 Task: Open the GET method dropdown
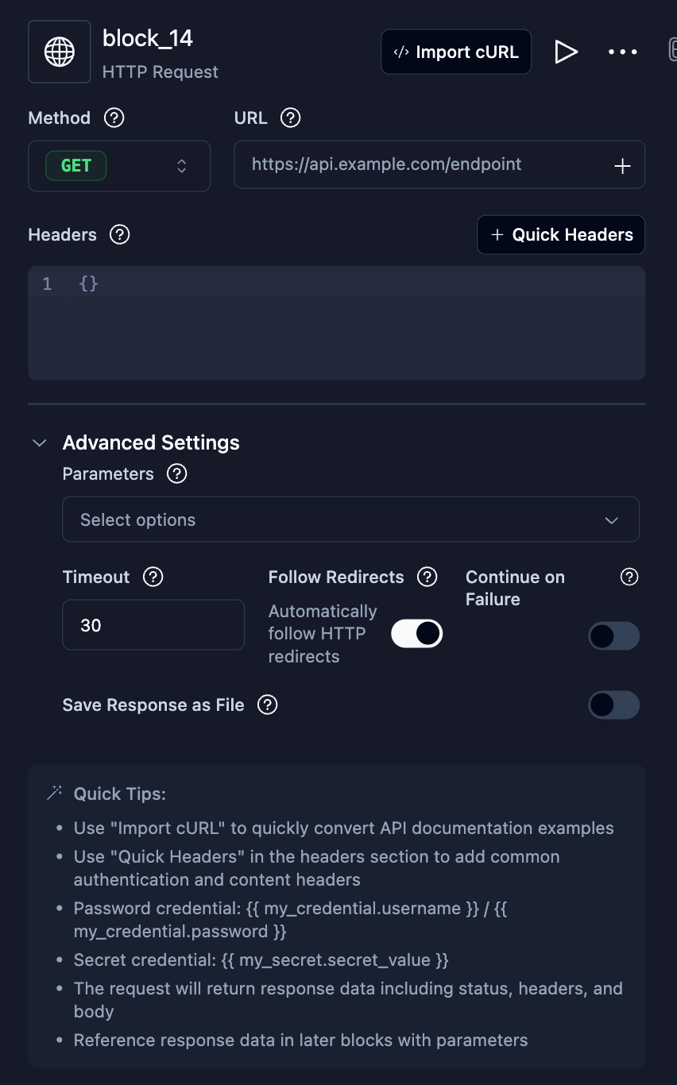[119, 166]
